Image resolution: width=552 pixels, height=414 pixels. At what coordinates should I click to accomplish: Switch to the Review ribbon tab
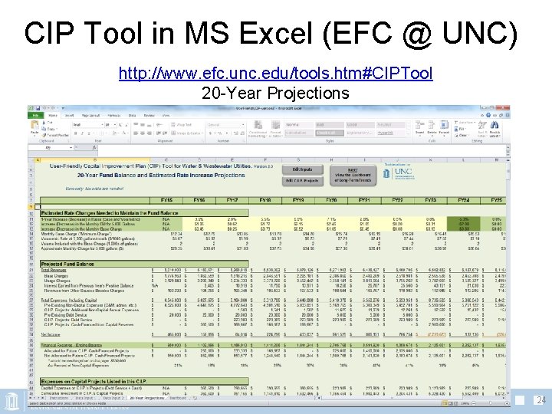click(x=149, y=115)
